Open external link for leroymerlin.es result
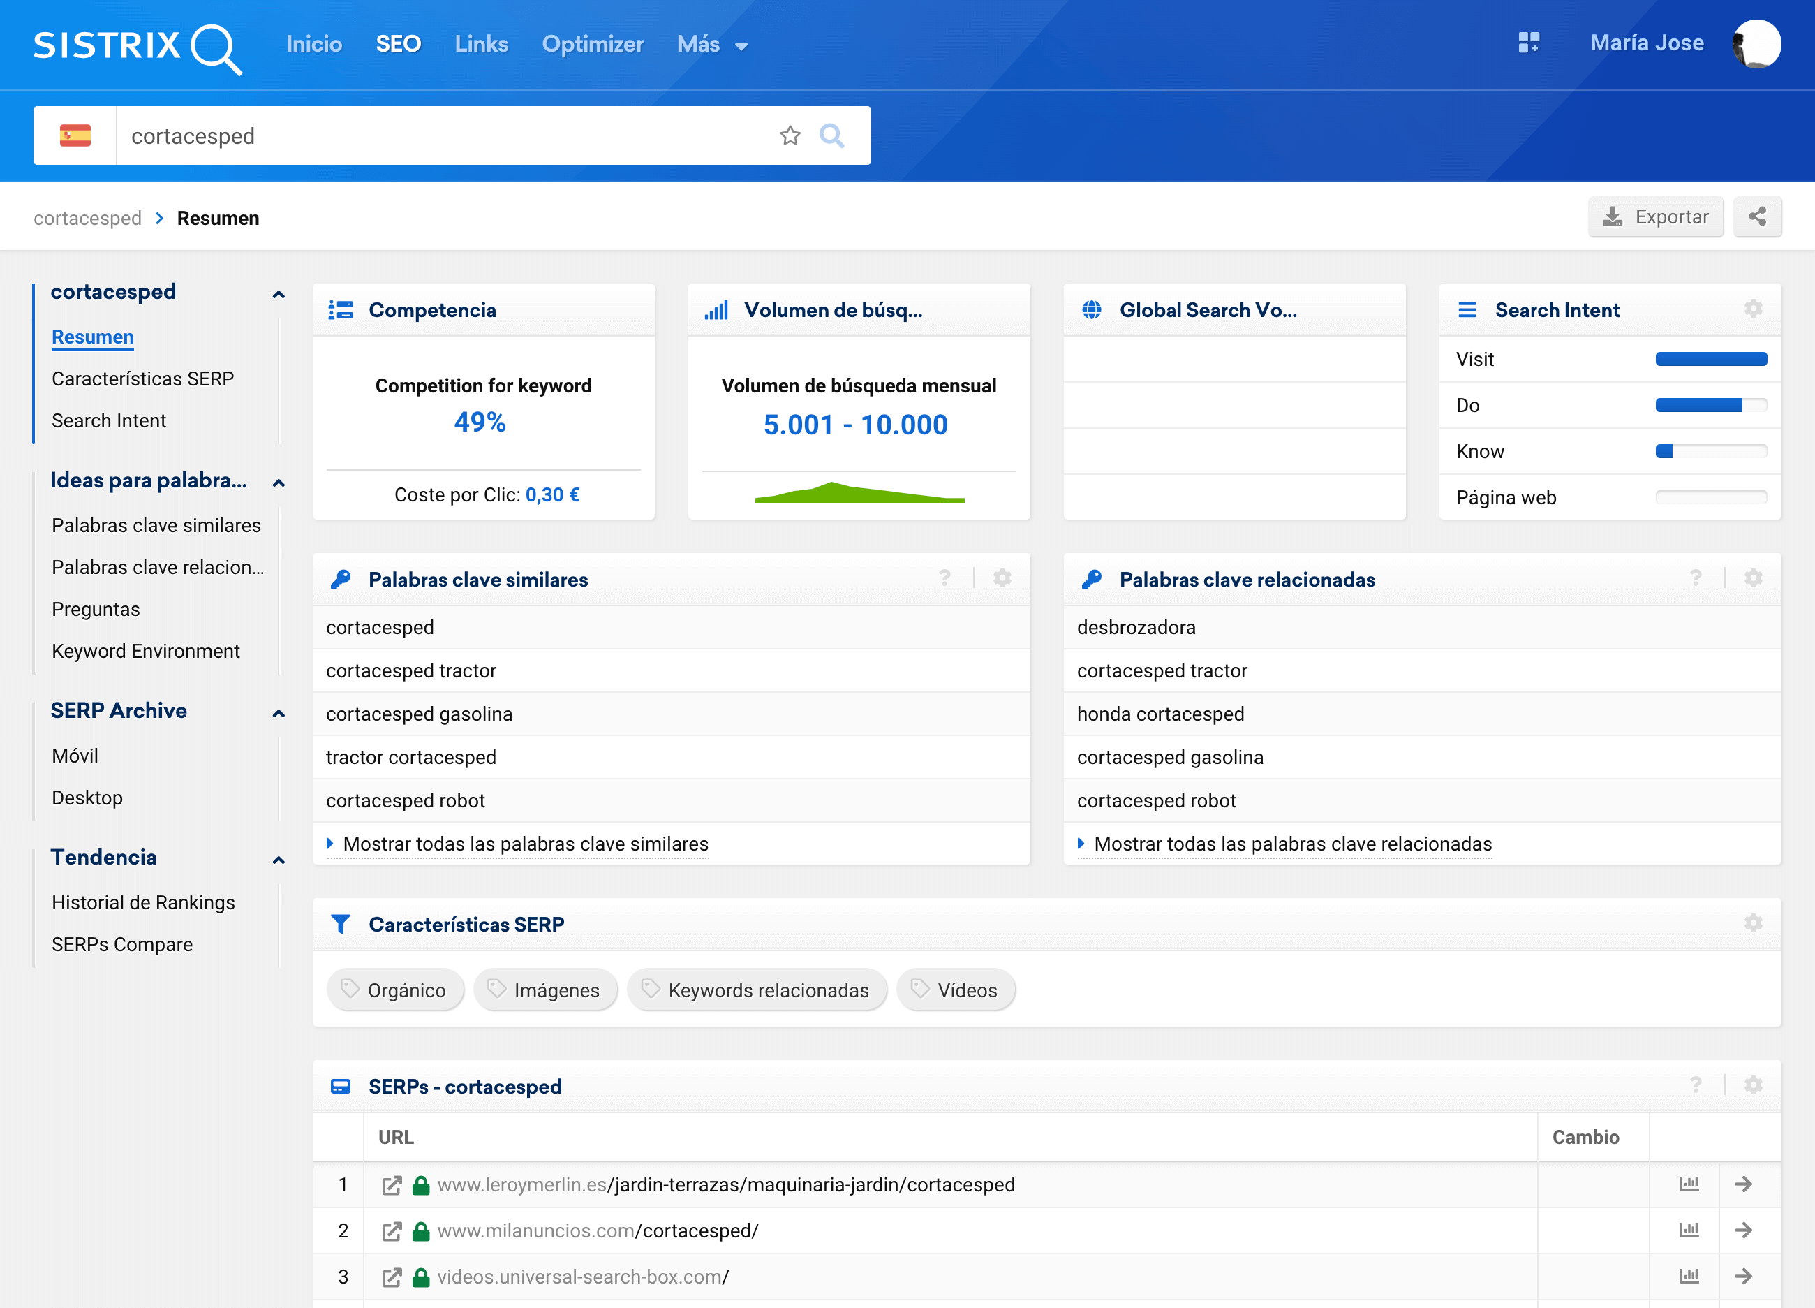This screenshot has height=1308, width=1815. coord(392,1184)
